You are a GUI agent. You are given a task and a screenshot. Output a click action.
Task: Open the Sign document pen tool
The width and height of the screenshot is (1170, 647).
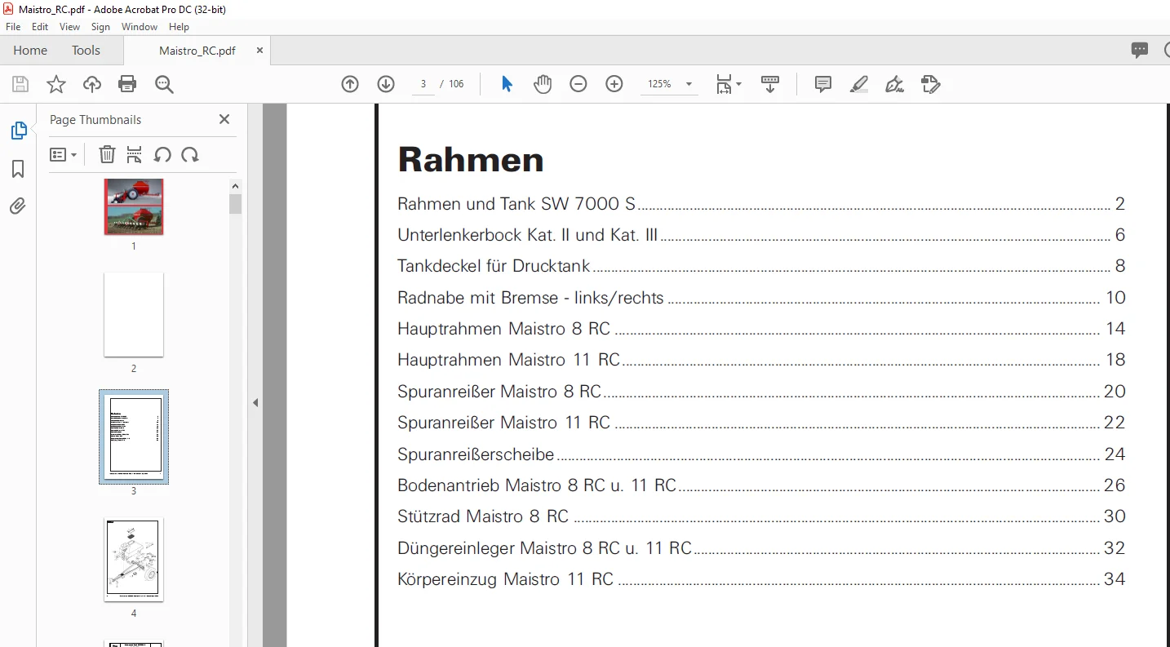coord(895,84)
